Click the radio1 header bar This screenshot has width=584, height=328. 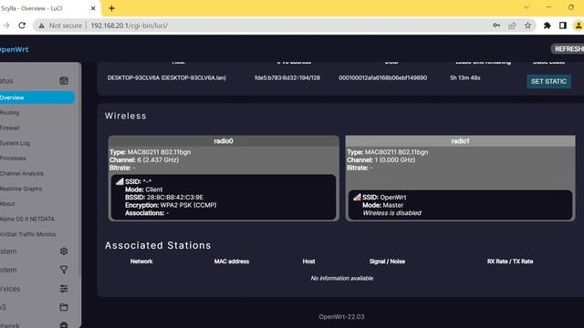[460, 141]
